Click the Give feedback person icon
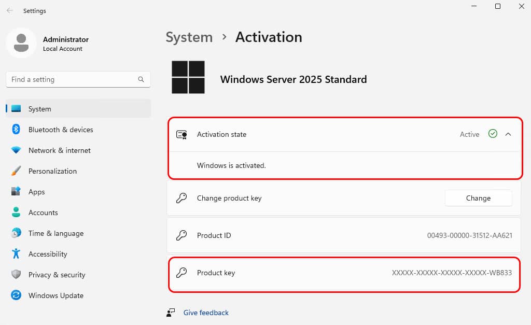 click(171, 313)
